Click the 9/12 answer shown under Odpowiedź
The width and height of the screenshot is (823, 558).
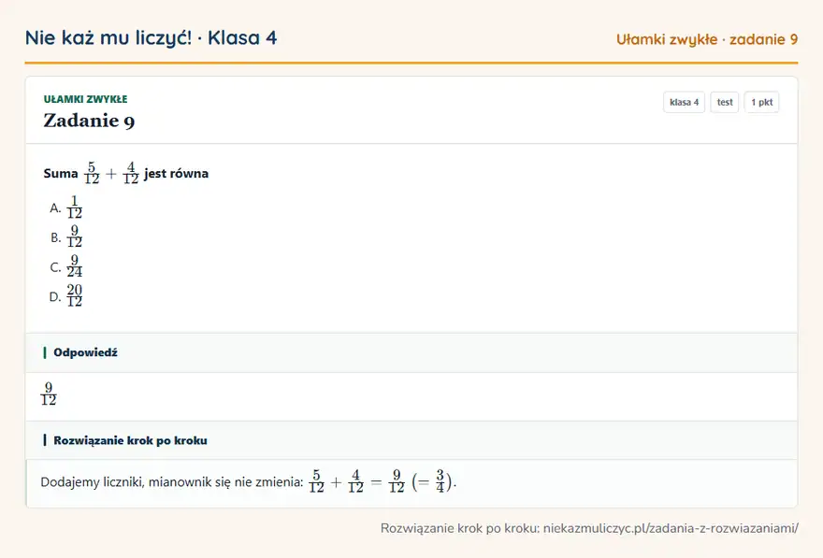click(49, 393)
